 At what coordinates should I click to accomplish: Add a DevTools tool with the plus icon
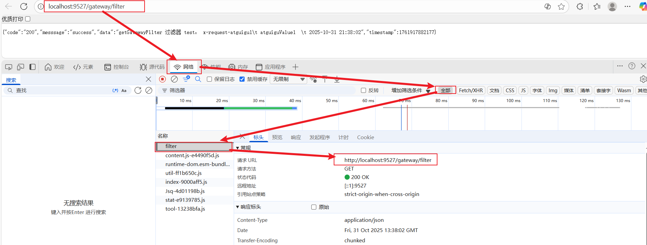tap(295, 67)
